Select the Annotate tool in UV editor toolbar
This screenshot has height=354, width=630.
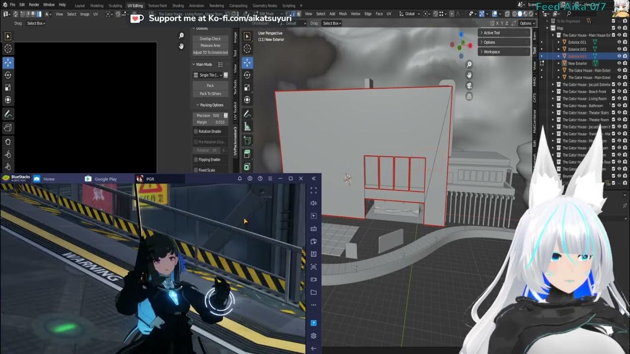pyautogui.click(x=8, y=114)
